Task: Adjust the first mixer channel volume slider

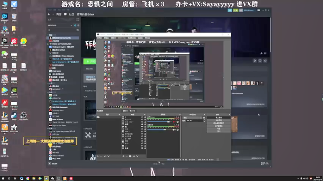Action: coord(159,122)
